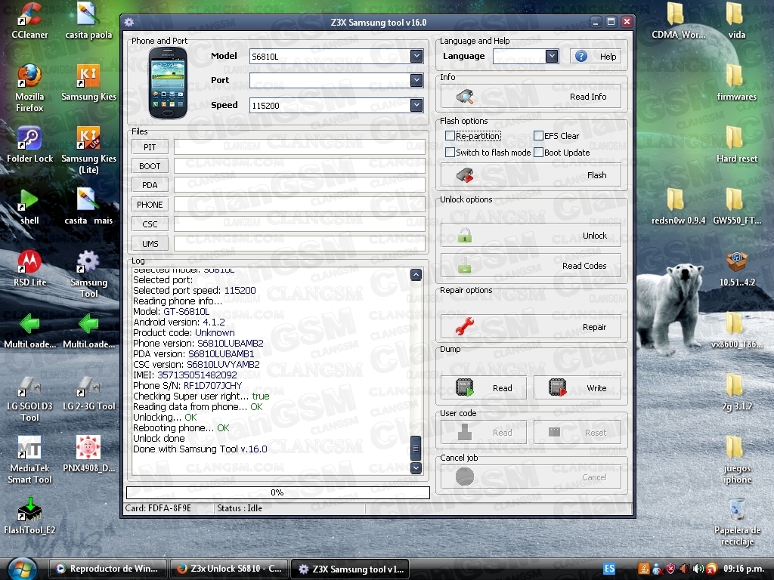Click the Help button
Screen dimensions: 774x580
(596, 56)
